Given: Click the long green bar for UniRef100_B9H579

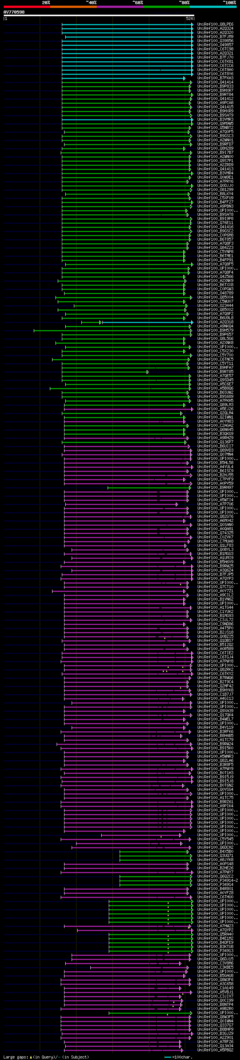Looking at the screenshot, I should [x=113, y=331].
